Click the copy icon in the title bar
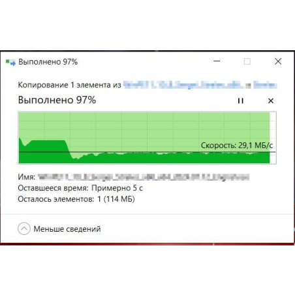295x295 pixels. (x=10, y=62)
